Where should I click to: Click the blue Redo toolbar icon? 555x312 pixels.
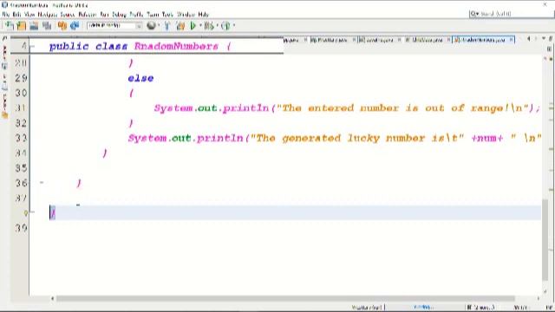tap(75, 25)
